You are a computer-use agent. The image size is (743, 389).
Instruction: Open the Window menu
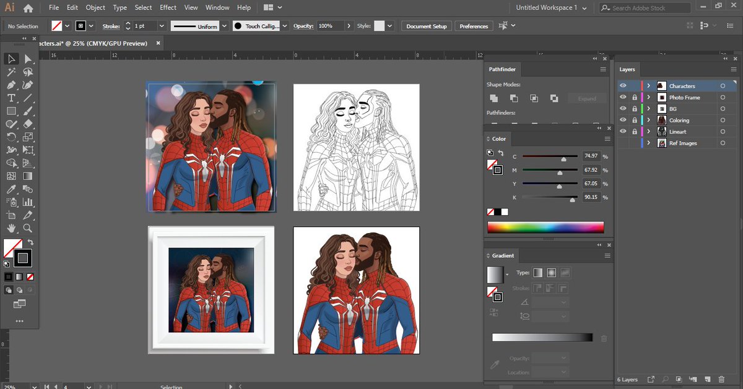(217, 7)
